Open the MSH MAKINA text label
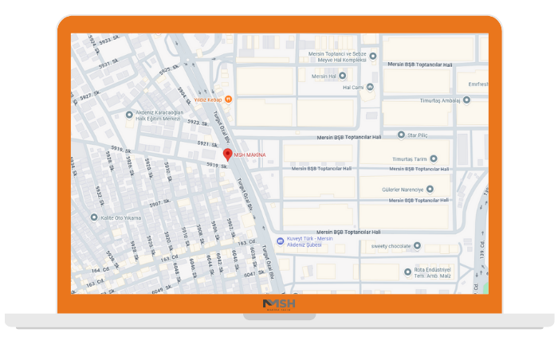Screen dimensions: 558x356 (250, 154)
